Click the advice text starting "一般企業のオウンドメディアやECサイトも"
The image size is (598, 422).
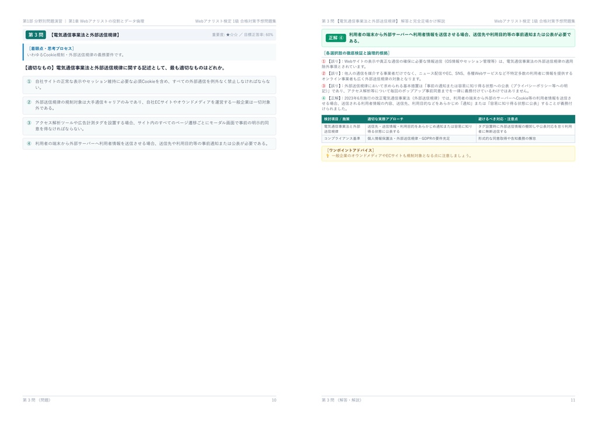coord(402,156)
